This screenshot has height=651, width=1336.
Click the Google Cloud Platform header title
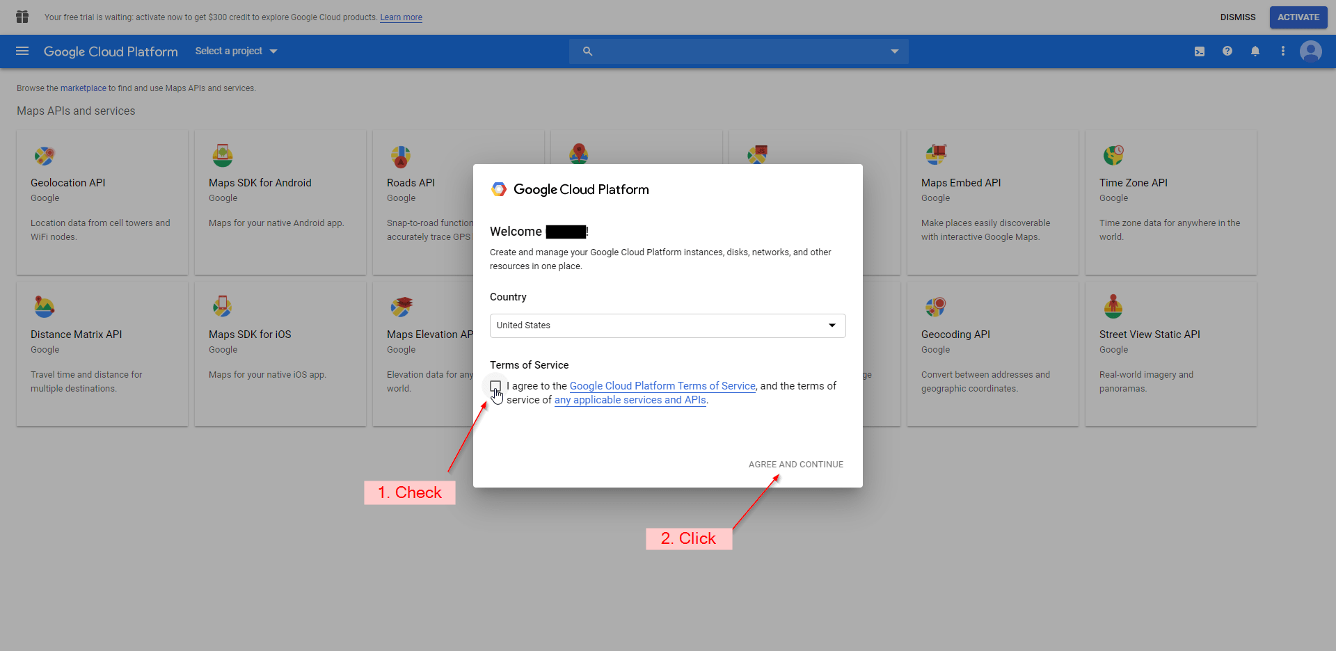click(111, 51)
